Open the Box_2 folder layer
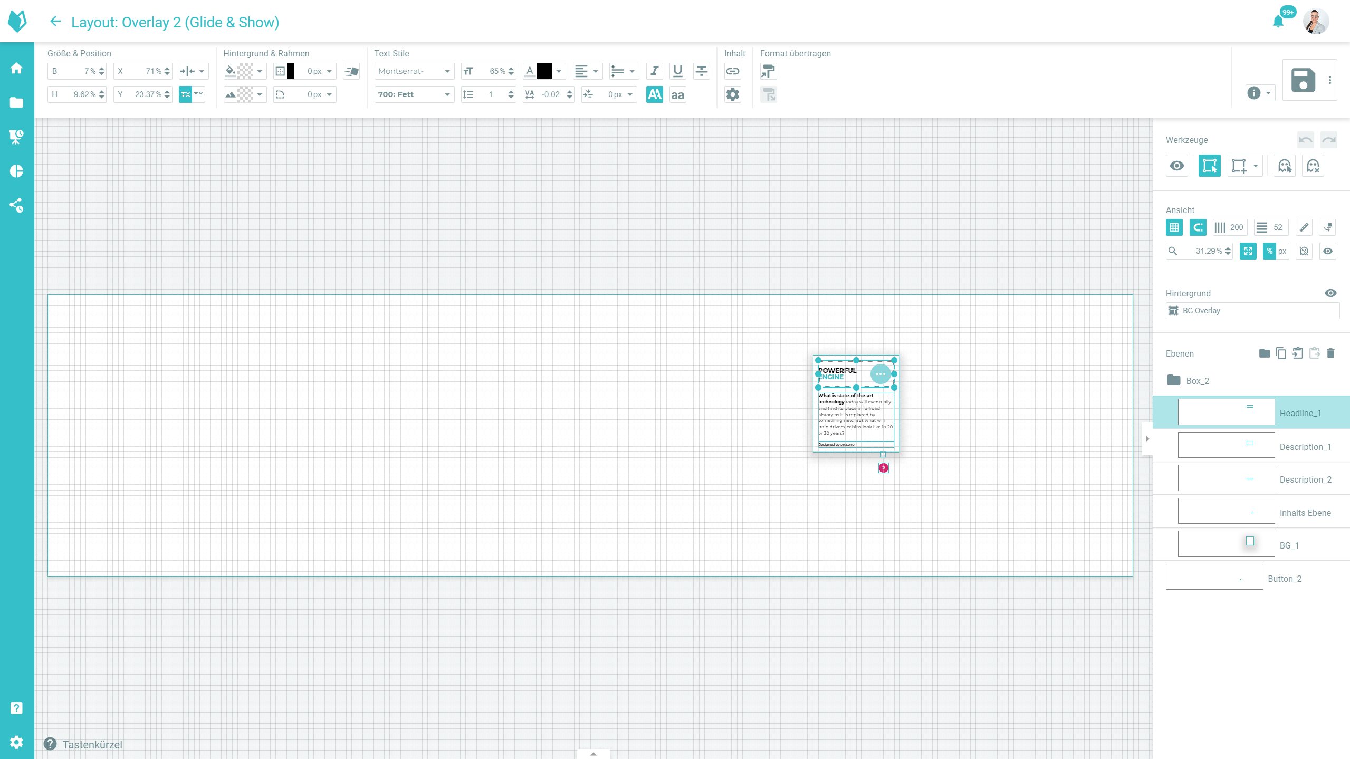The image size is (1350, 759). click(1197, 380)
